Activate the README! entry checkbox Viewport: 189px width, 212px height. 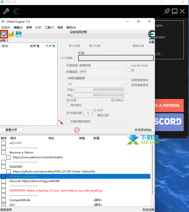4,167
